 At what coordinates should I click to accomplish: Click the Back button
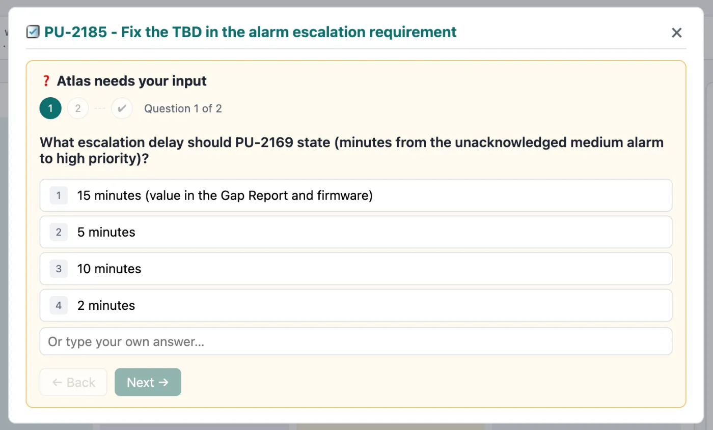73,382
